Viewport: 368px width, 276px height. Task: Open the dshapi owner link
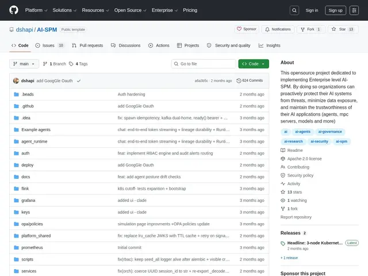coord(24,29)
